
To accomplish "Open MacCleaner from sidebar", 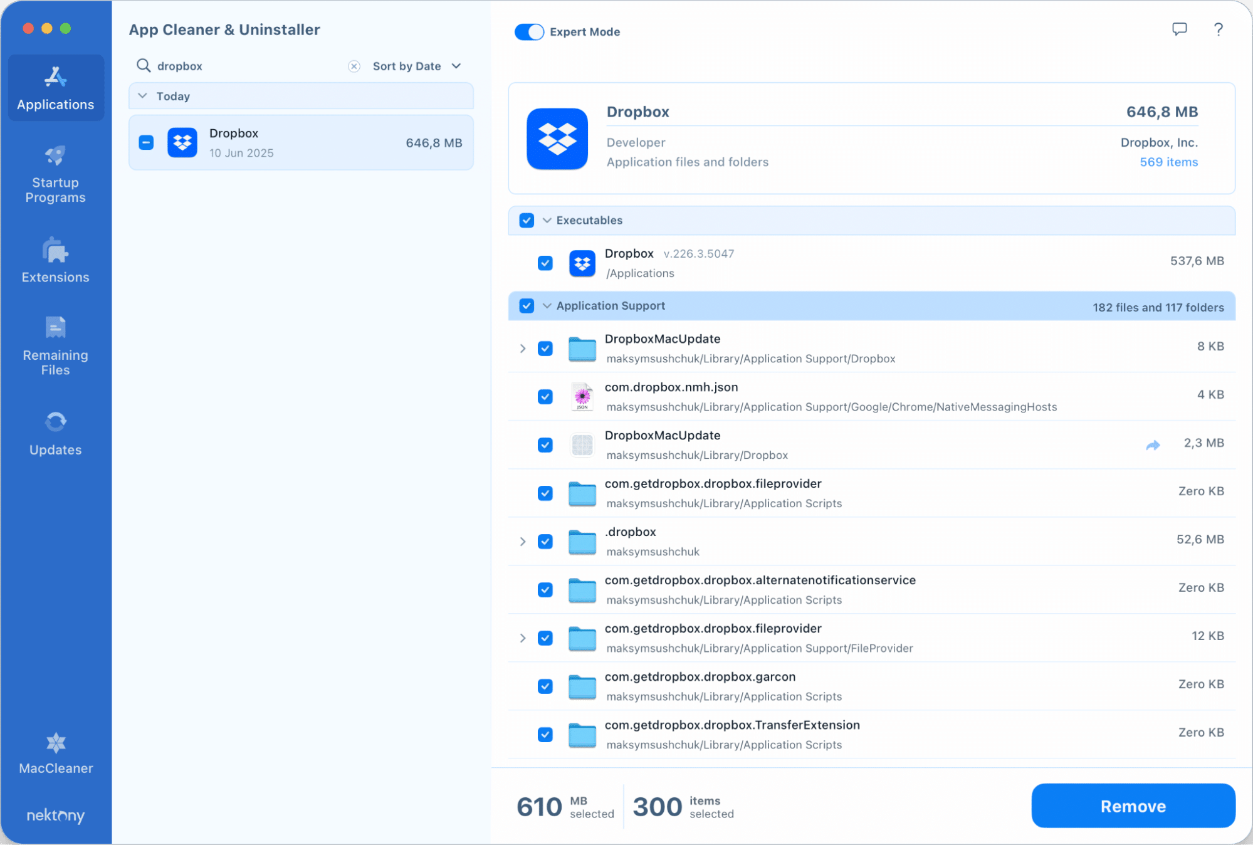I will [x=55, y=753].
